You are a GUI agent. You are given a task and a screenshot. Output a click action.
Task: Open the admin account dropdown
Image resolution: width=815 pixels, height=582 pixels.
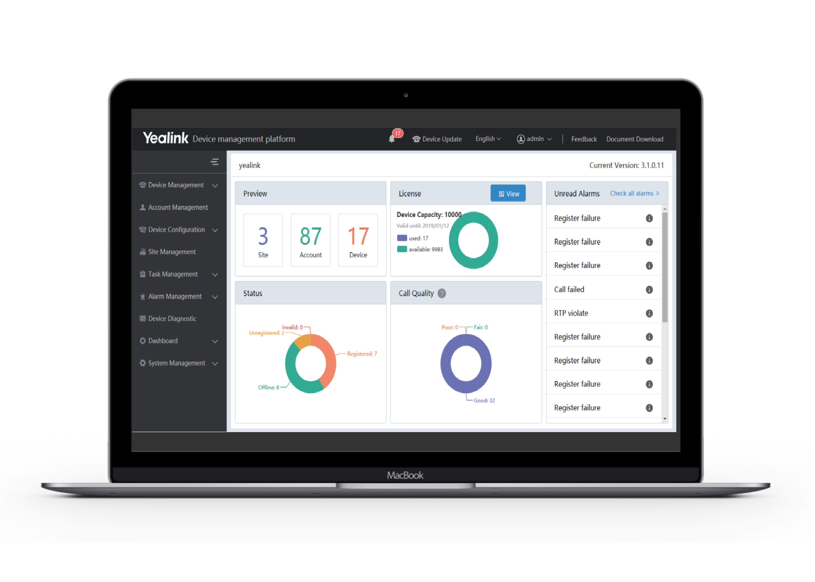[539, 139]
